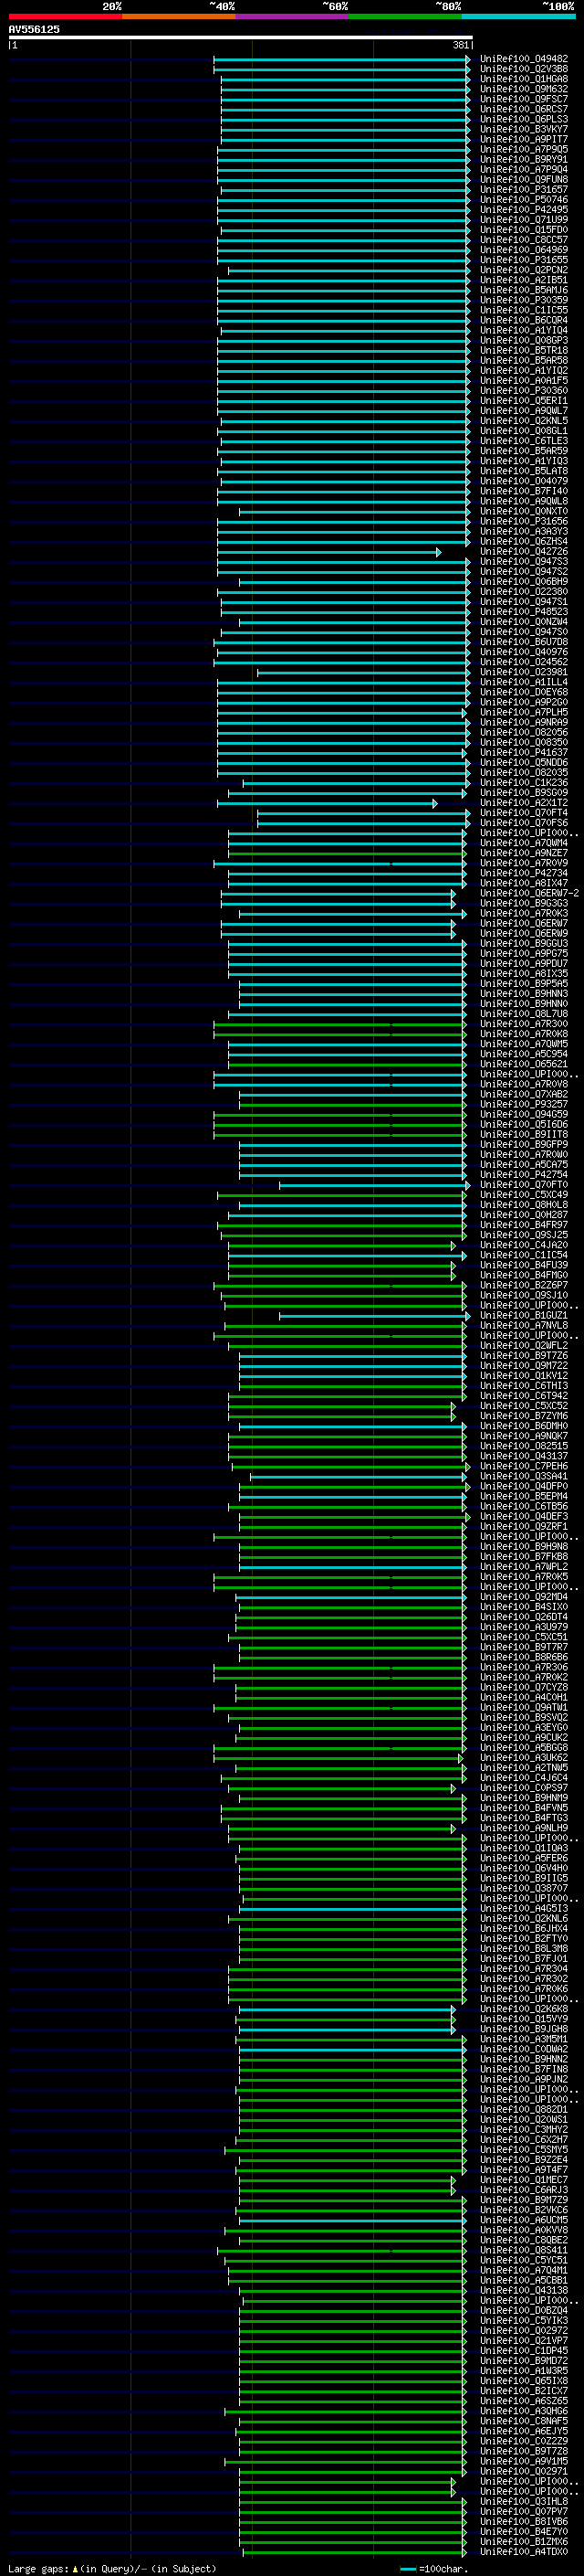The width and height of the screenshot is (584, 2576).
Task: Select hit label UniRef100_Q2PCN2
Action: point(524,270)
